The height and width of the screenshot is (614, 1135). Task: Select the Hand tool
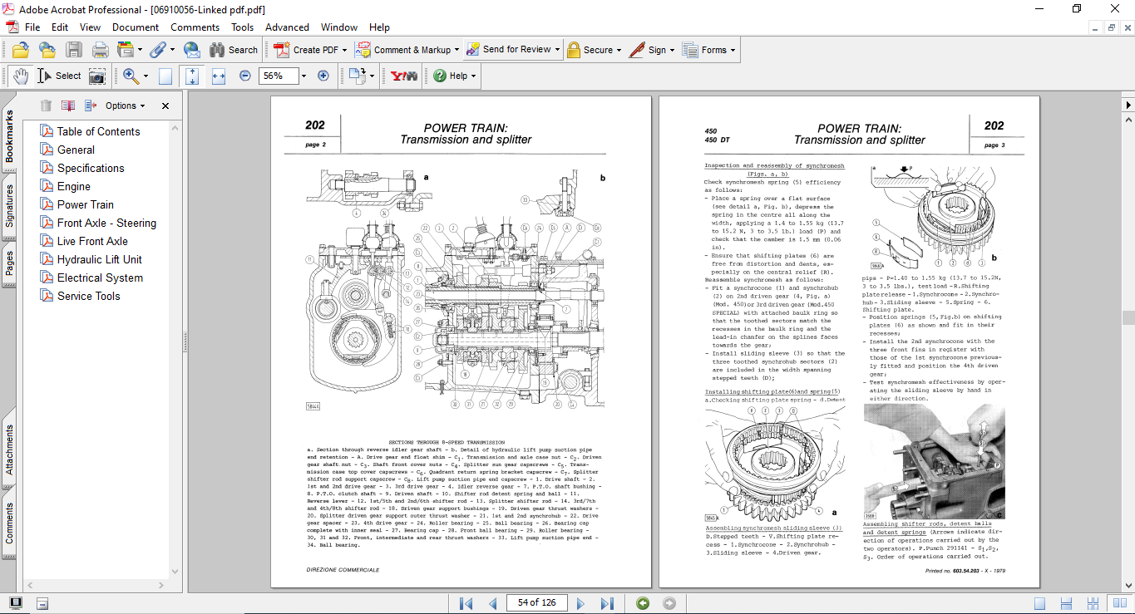pos(20,76)
